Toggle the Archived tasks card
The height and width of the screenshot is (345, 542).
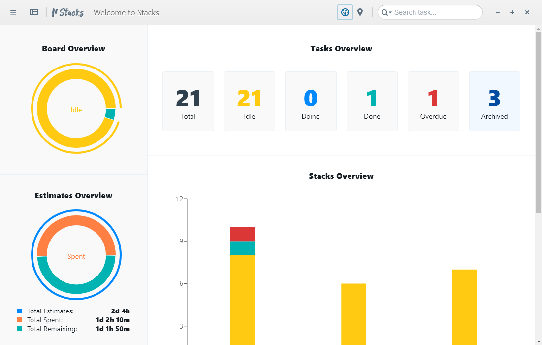coord(495,102)
